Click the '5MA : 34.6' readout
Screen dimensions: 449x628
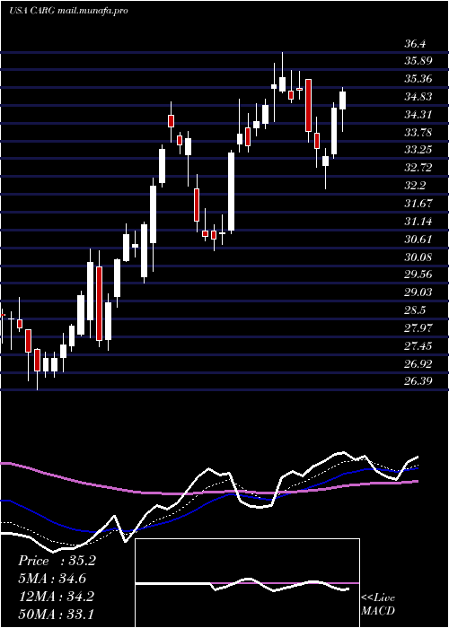point(52,579)
